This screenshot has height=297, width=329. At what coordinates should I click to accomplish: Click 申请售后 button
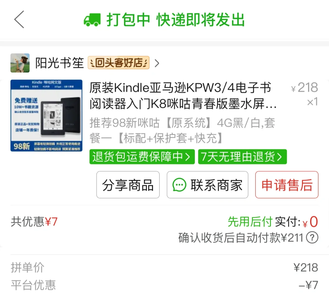coord(287,185)
